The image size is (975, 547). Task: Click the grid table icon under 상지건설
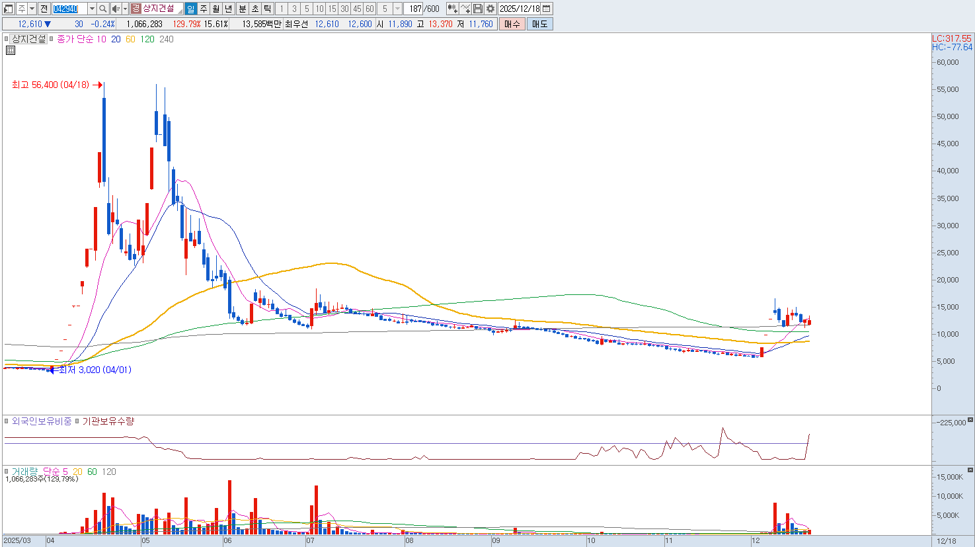tap(11, 50)
